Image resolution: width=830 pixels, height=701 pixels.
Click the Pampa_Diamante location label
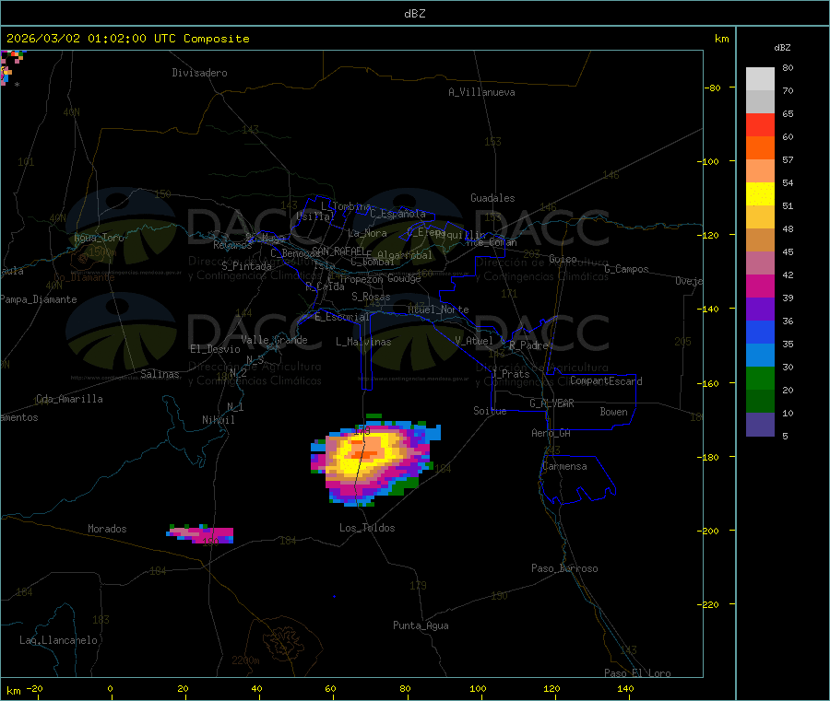tap(39, 299)
